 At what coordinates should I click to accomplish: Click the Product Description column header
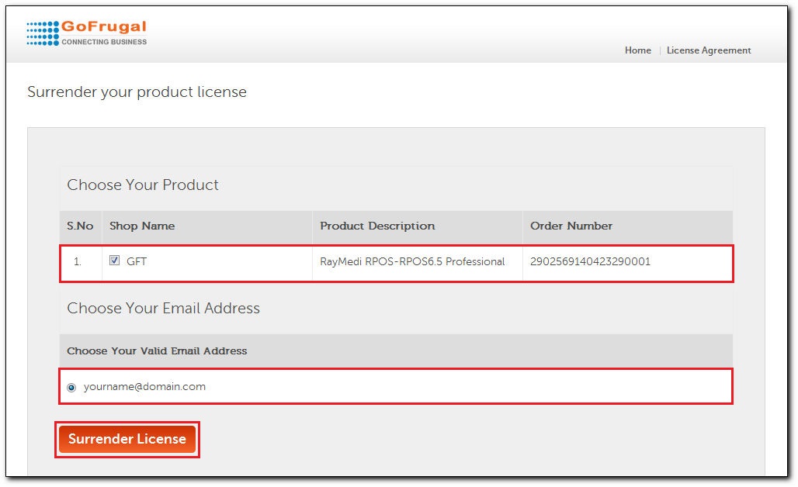[377, 226]
